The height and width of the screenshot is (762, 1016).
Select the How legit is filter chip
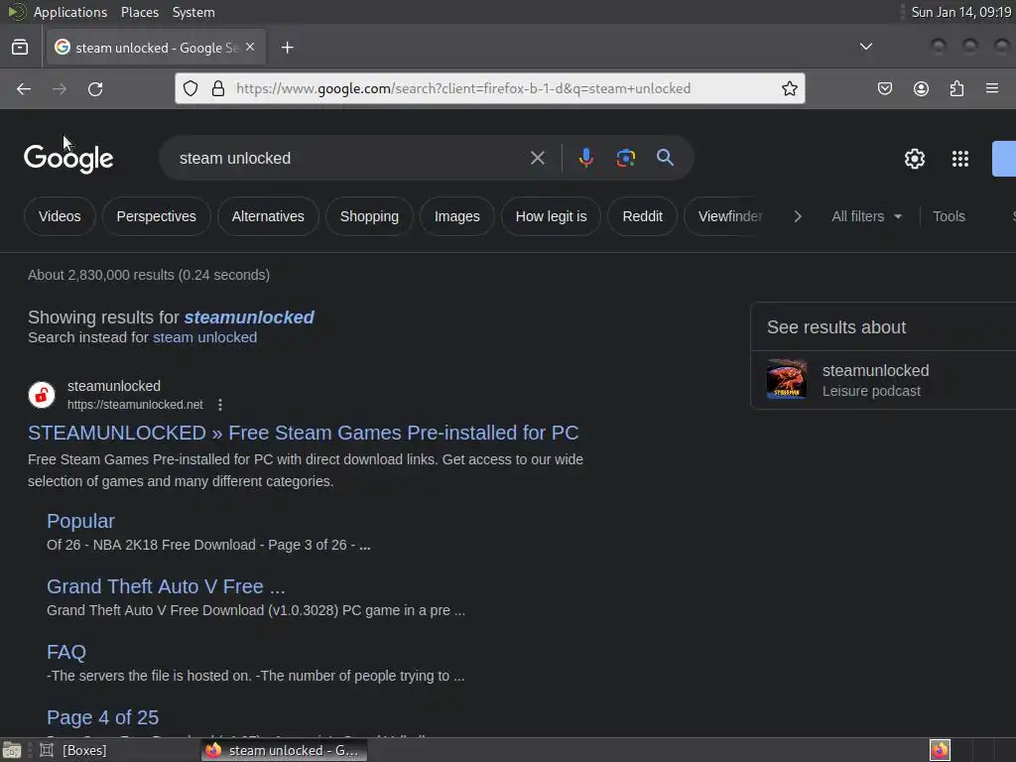tap(551, 216)
